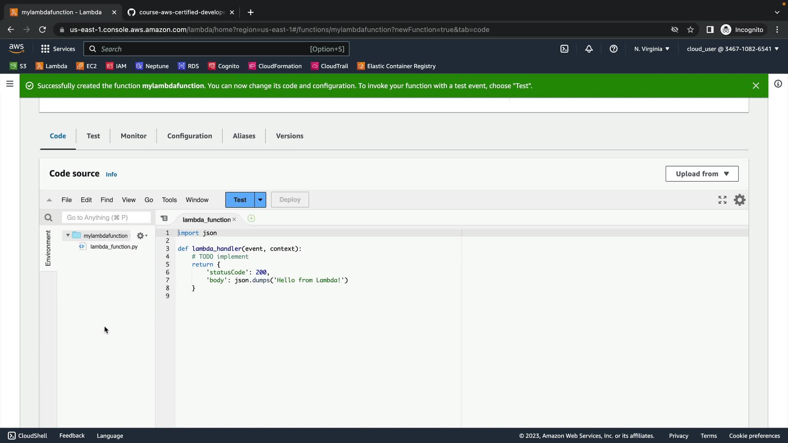The height and width of the screenshot is (443, 788).
Task: Switch to the Configuration tab
Action: pyautogui.click(x=190, y=136)
